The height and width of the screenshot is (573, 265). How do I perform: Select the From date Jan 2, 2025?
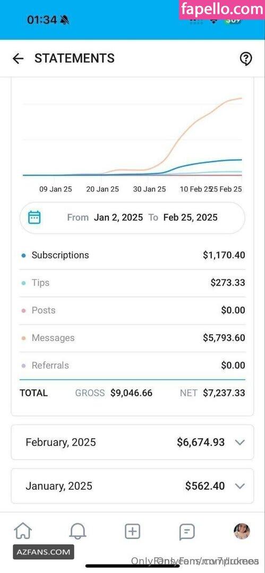coord(118,218)
